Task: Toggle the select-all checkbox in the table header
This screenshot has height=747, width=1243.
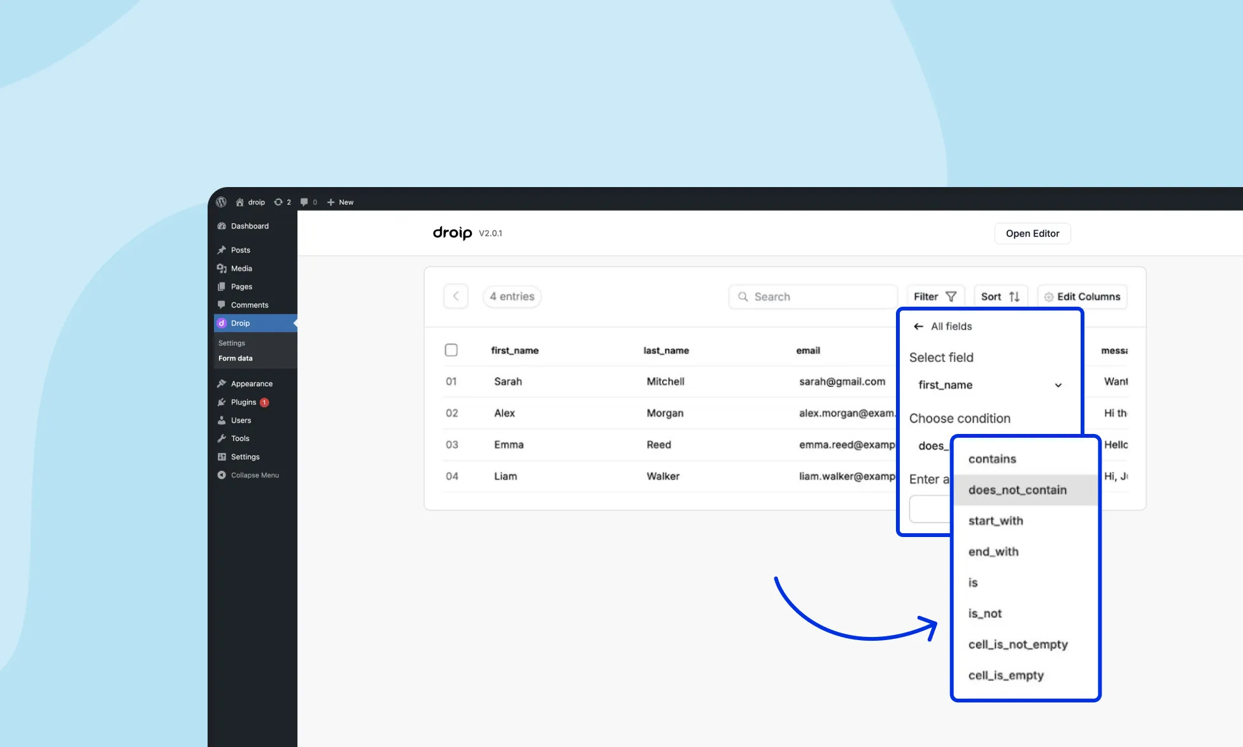Action: point(451,350)
